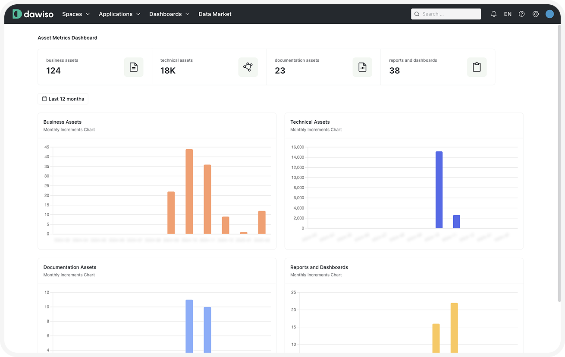Click the Last 12 months filter button

pyautogui.click(x=63, y=99)
